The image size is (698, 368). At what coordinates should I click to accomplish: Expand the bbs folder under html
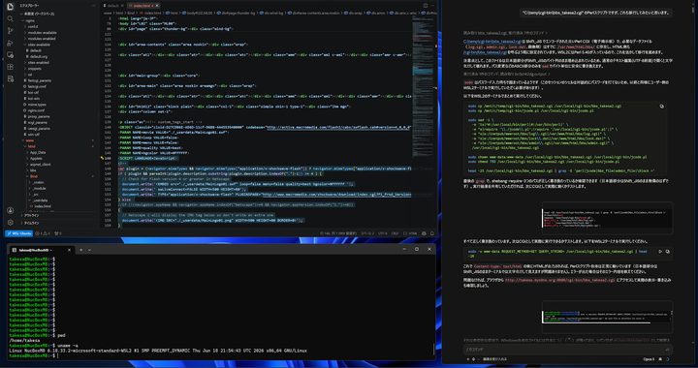[33, 170]
